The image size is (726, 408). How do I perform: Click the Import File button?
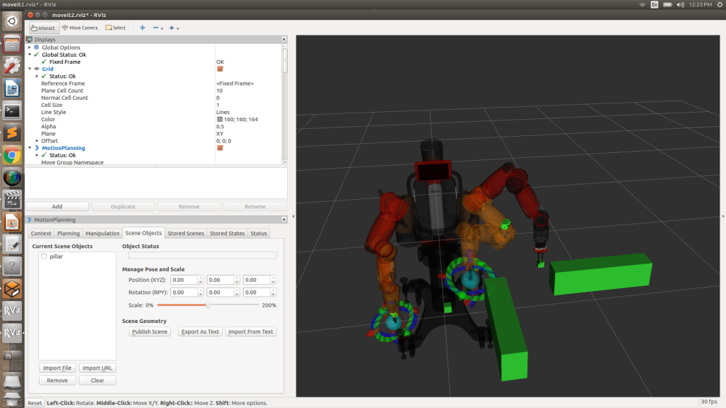pyautogui.click(x=57, y=368)
